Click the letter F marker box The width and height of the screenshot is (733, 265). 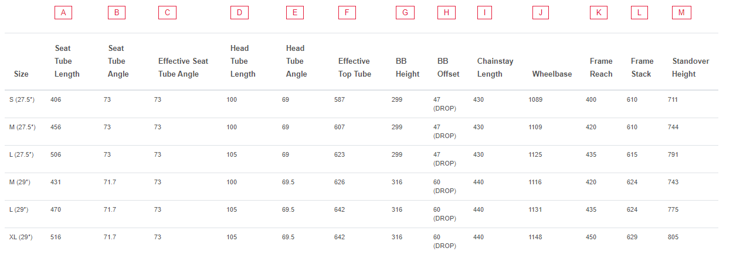tap(347, 12)
